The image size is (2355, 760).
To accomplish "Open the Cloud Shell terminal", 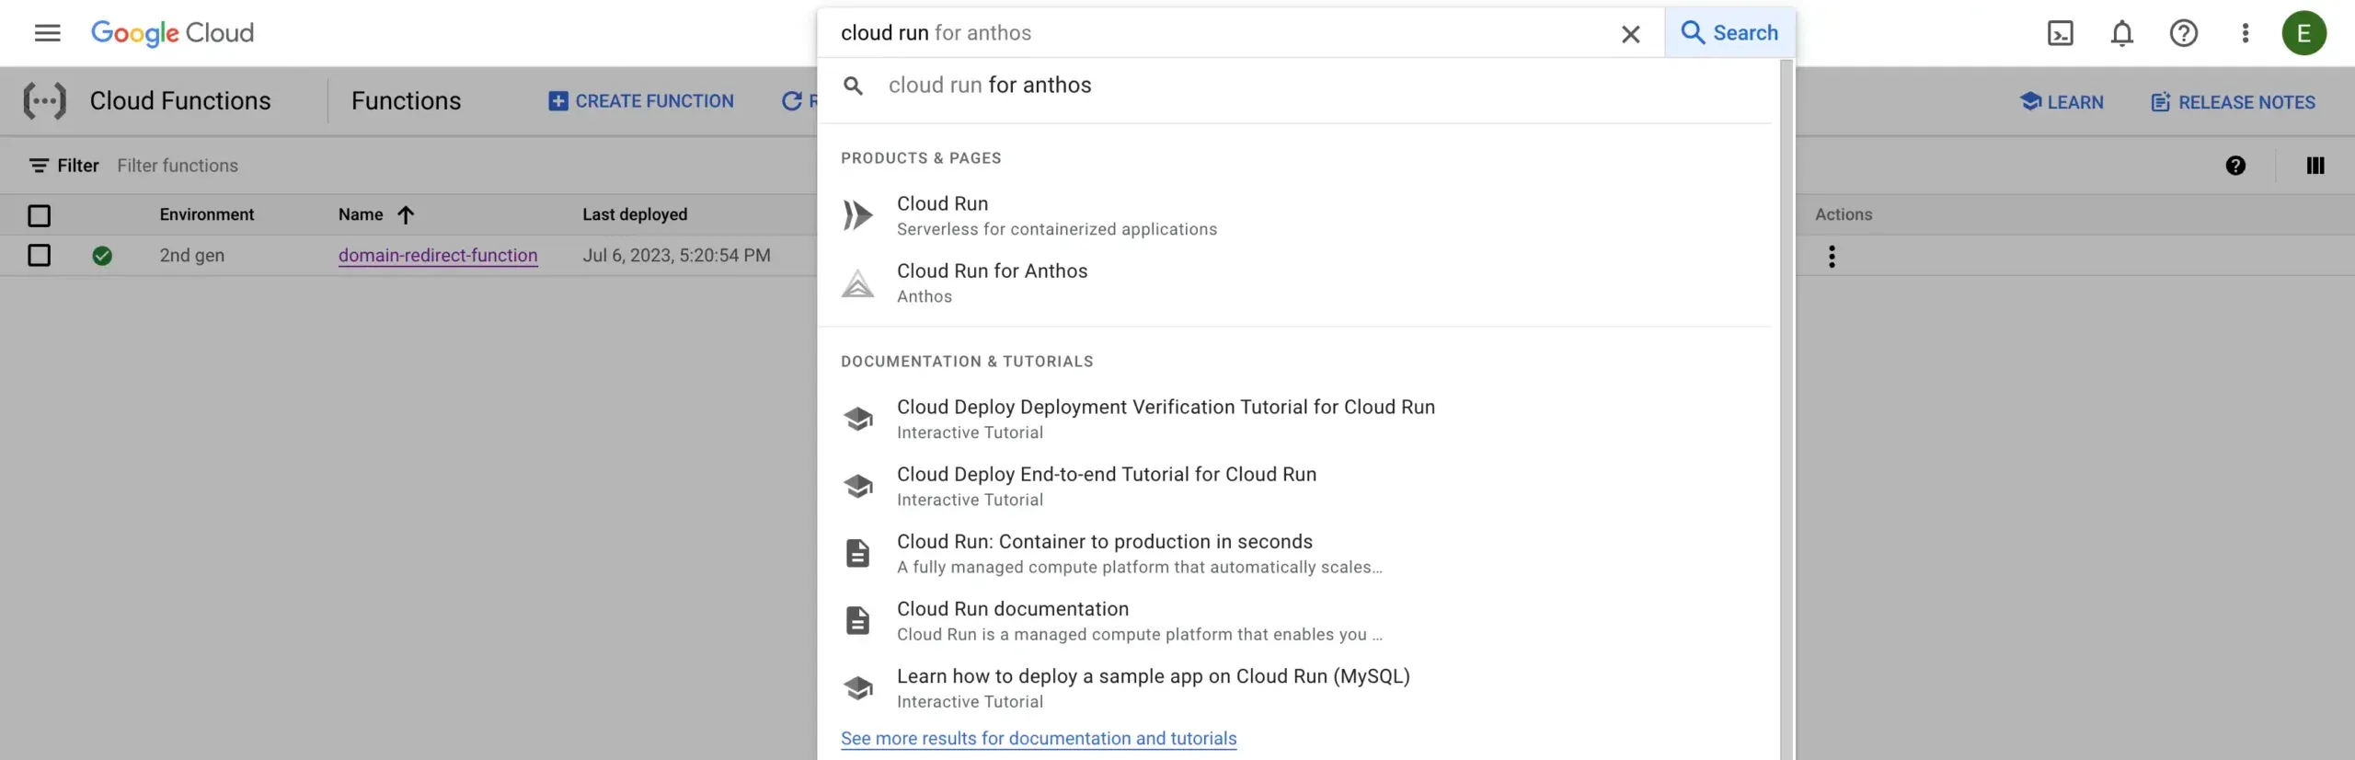I will 2060,32.
